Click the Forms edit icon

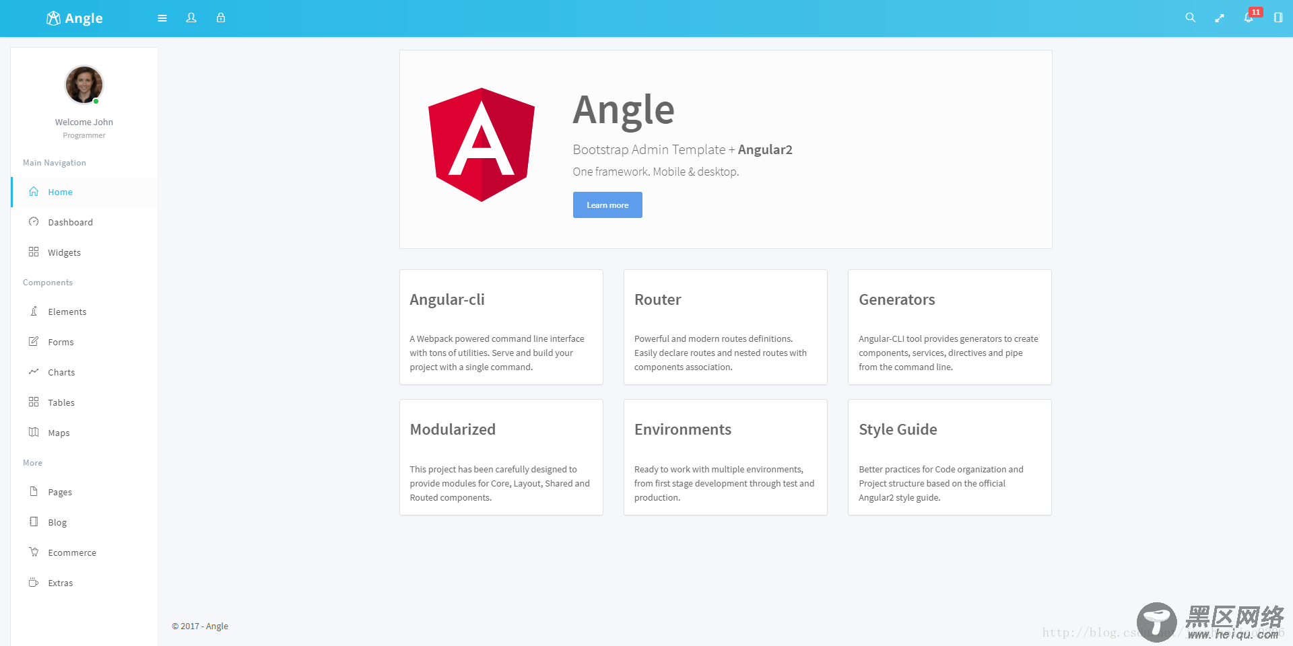point(34,341)
